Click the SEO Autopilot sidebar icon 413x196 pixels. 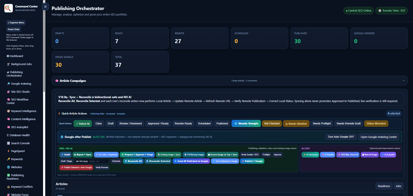(x=9, y=127)
